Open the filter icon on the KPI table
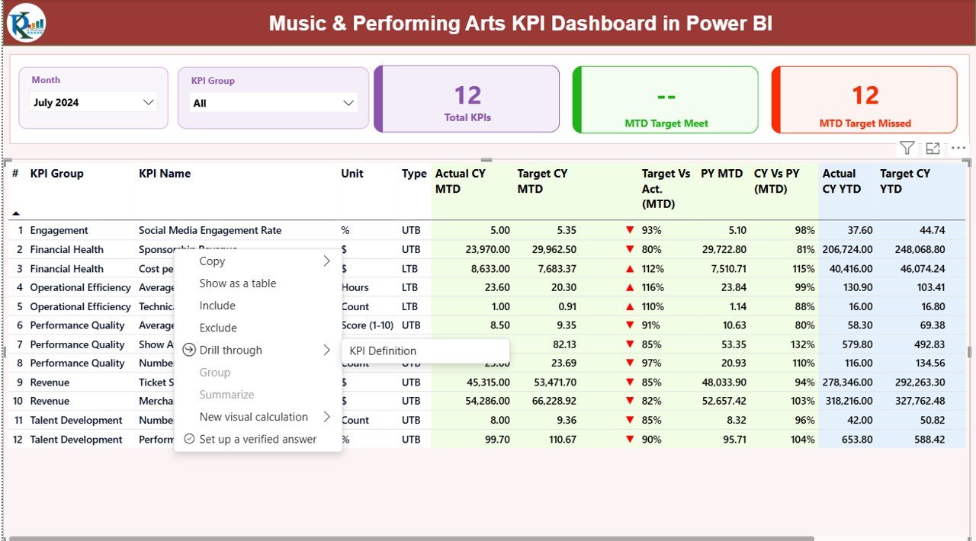 pos(906,148)
